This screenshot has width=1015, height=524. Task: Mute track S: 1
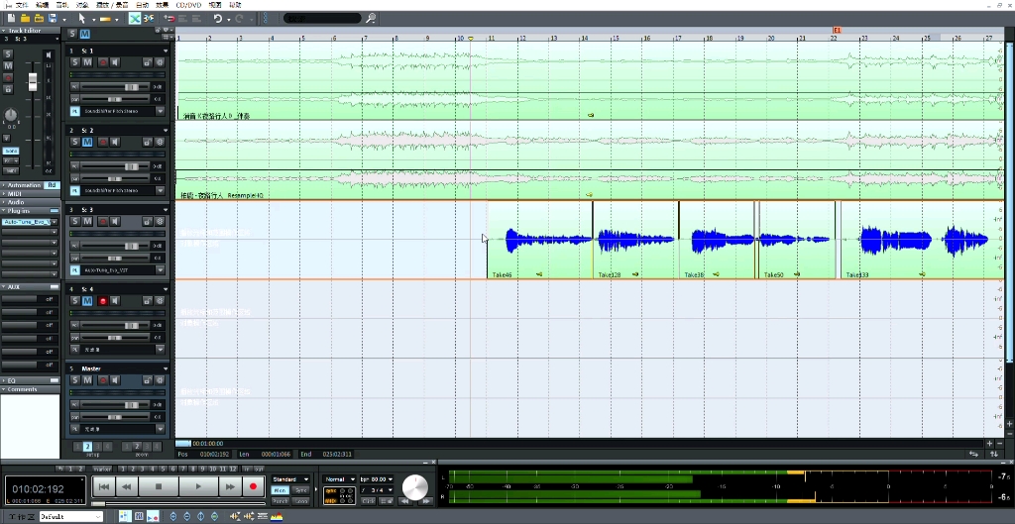[x=87, y=62]
